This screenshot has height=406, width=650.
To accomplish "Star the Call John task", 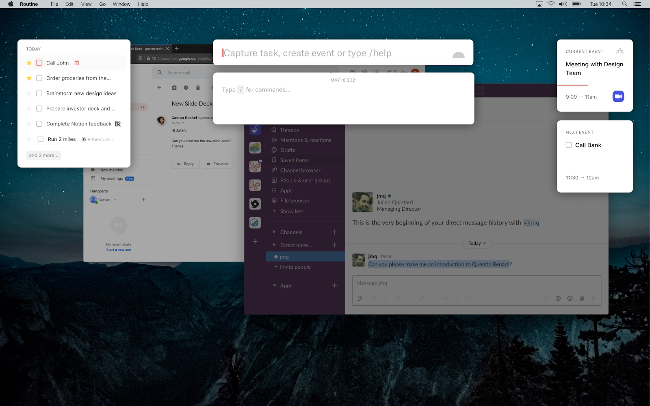I will click(x=29, y=63).
